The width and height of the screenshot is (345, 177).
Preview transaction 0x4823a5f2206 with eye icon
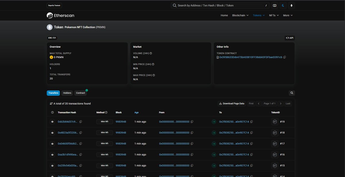tap(52, 133)
